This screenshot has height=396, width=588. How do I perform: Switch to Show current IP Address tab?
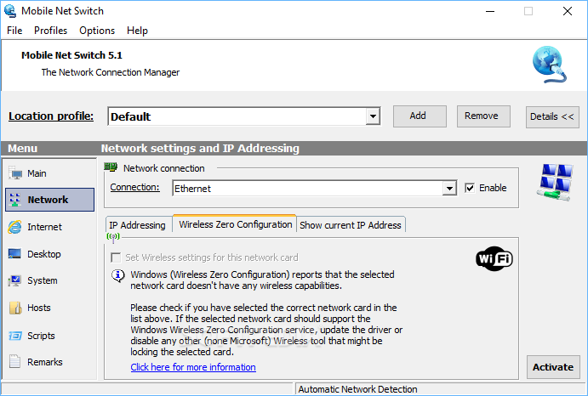point(351,225)
